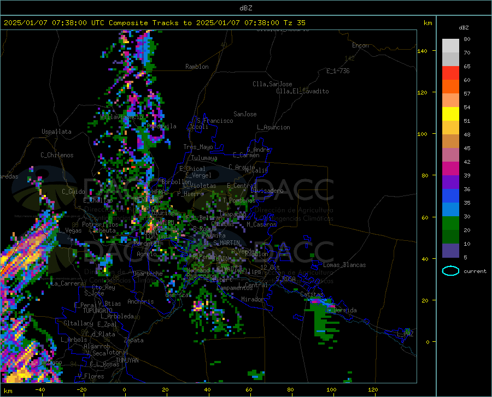Click the light blue 30-35 dBZ swatch

click(x=450, y=210)
